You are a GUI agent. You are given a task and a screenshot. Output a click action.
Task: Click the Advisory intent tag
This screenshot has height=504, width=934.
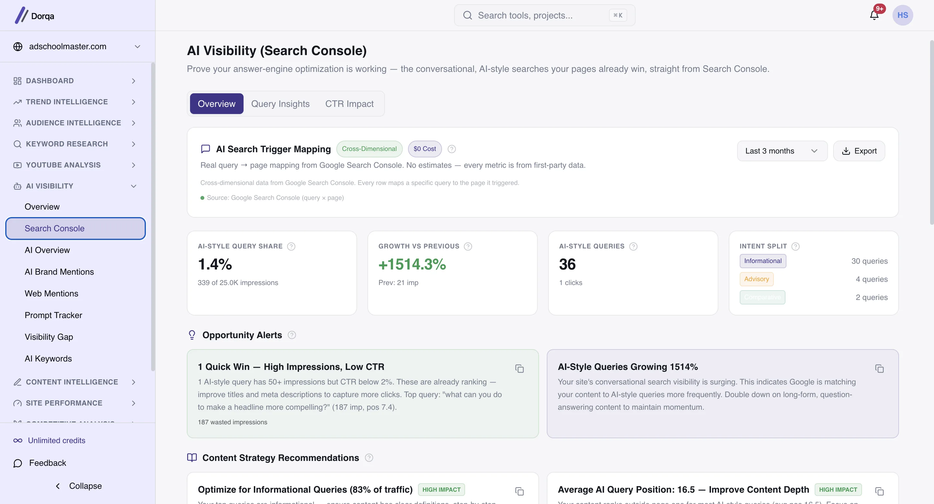pos(756,279)
